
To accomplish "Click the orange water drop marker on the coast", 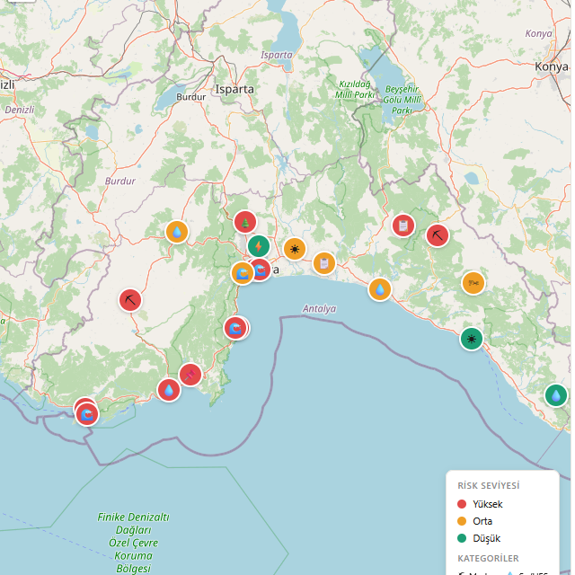I will click(x=380, y=289).
